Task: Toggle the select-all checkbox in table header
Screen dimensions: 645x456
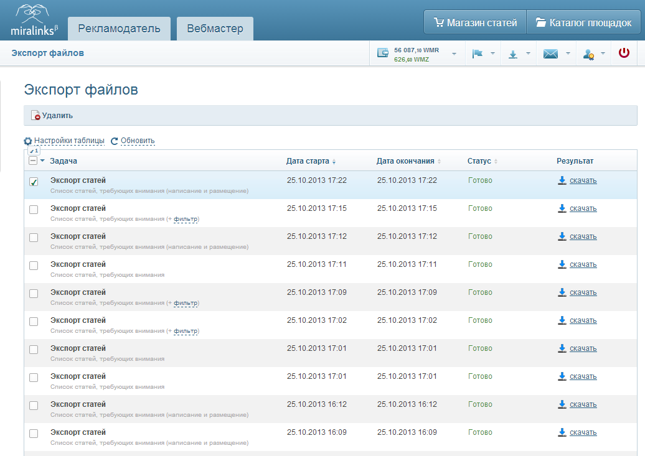Action: click(x=34, y=161)
